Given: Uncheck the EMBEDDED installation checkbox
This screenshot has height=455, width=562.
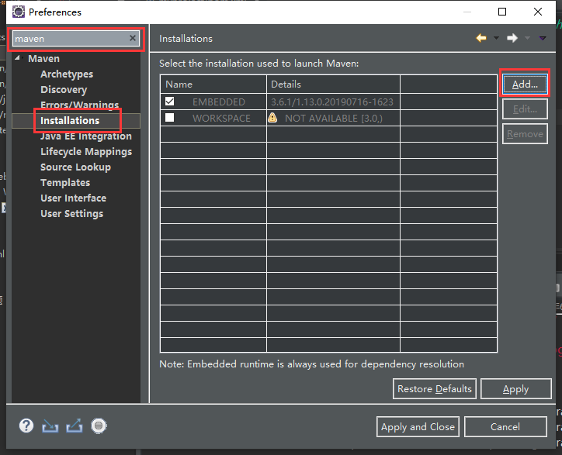Looking at the screenshot, I should coord(169,102).
